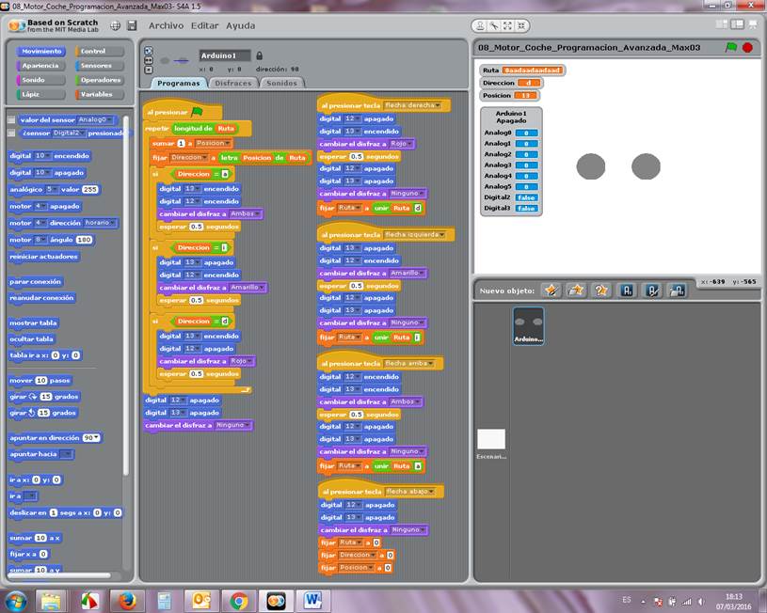Choose a new Arduino object from file
The width and height of the screenshot is (767, 613).
pos(678,291)
